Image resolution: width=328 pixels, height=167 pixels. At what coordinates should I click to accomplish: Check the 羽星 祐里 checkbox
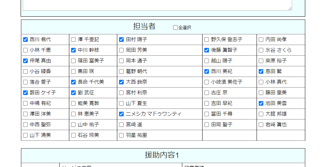(x=121, y=135)
